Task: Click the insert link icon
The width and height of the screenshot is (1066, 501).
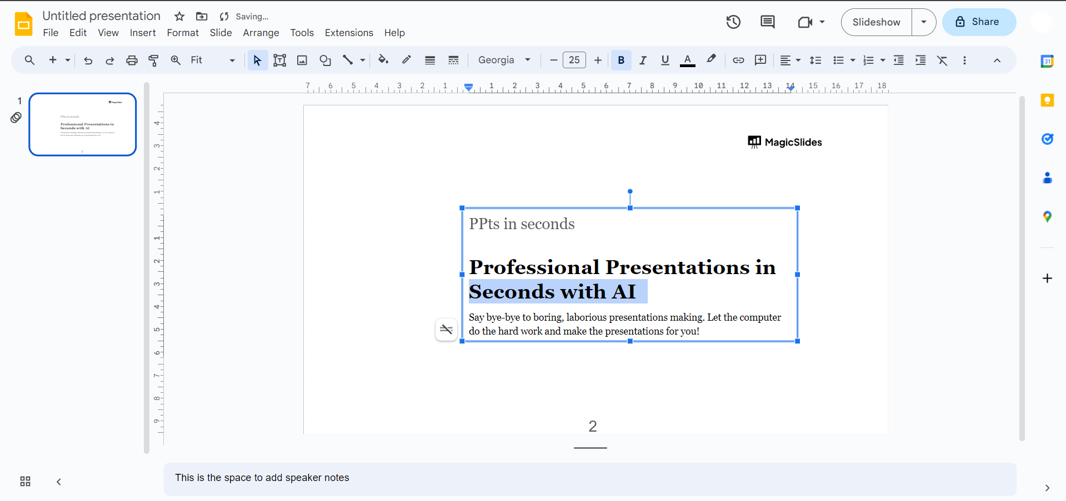Action: [738, 60]
